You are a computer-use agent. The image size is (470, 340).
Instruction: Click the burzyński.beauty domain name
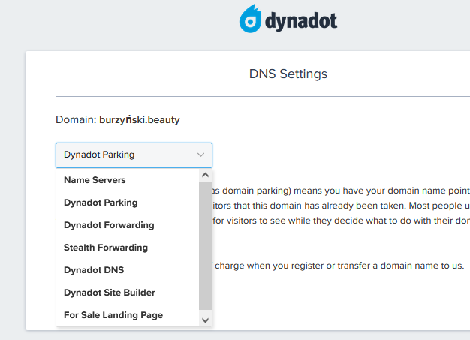[140, 119]
